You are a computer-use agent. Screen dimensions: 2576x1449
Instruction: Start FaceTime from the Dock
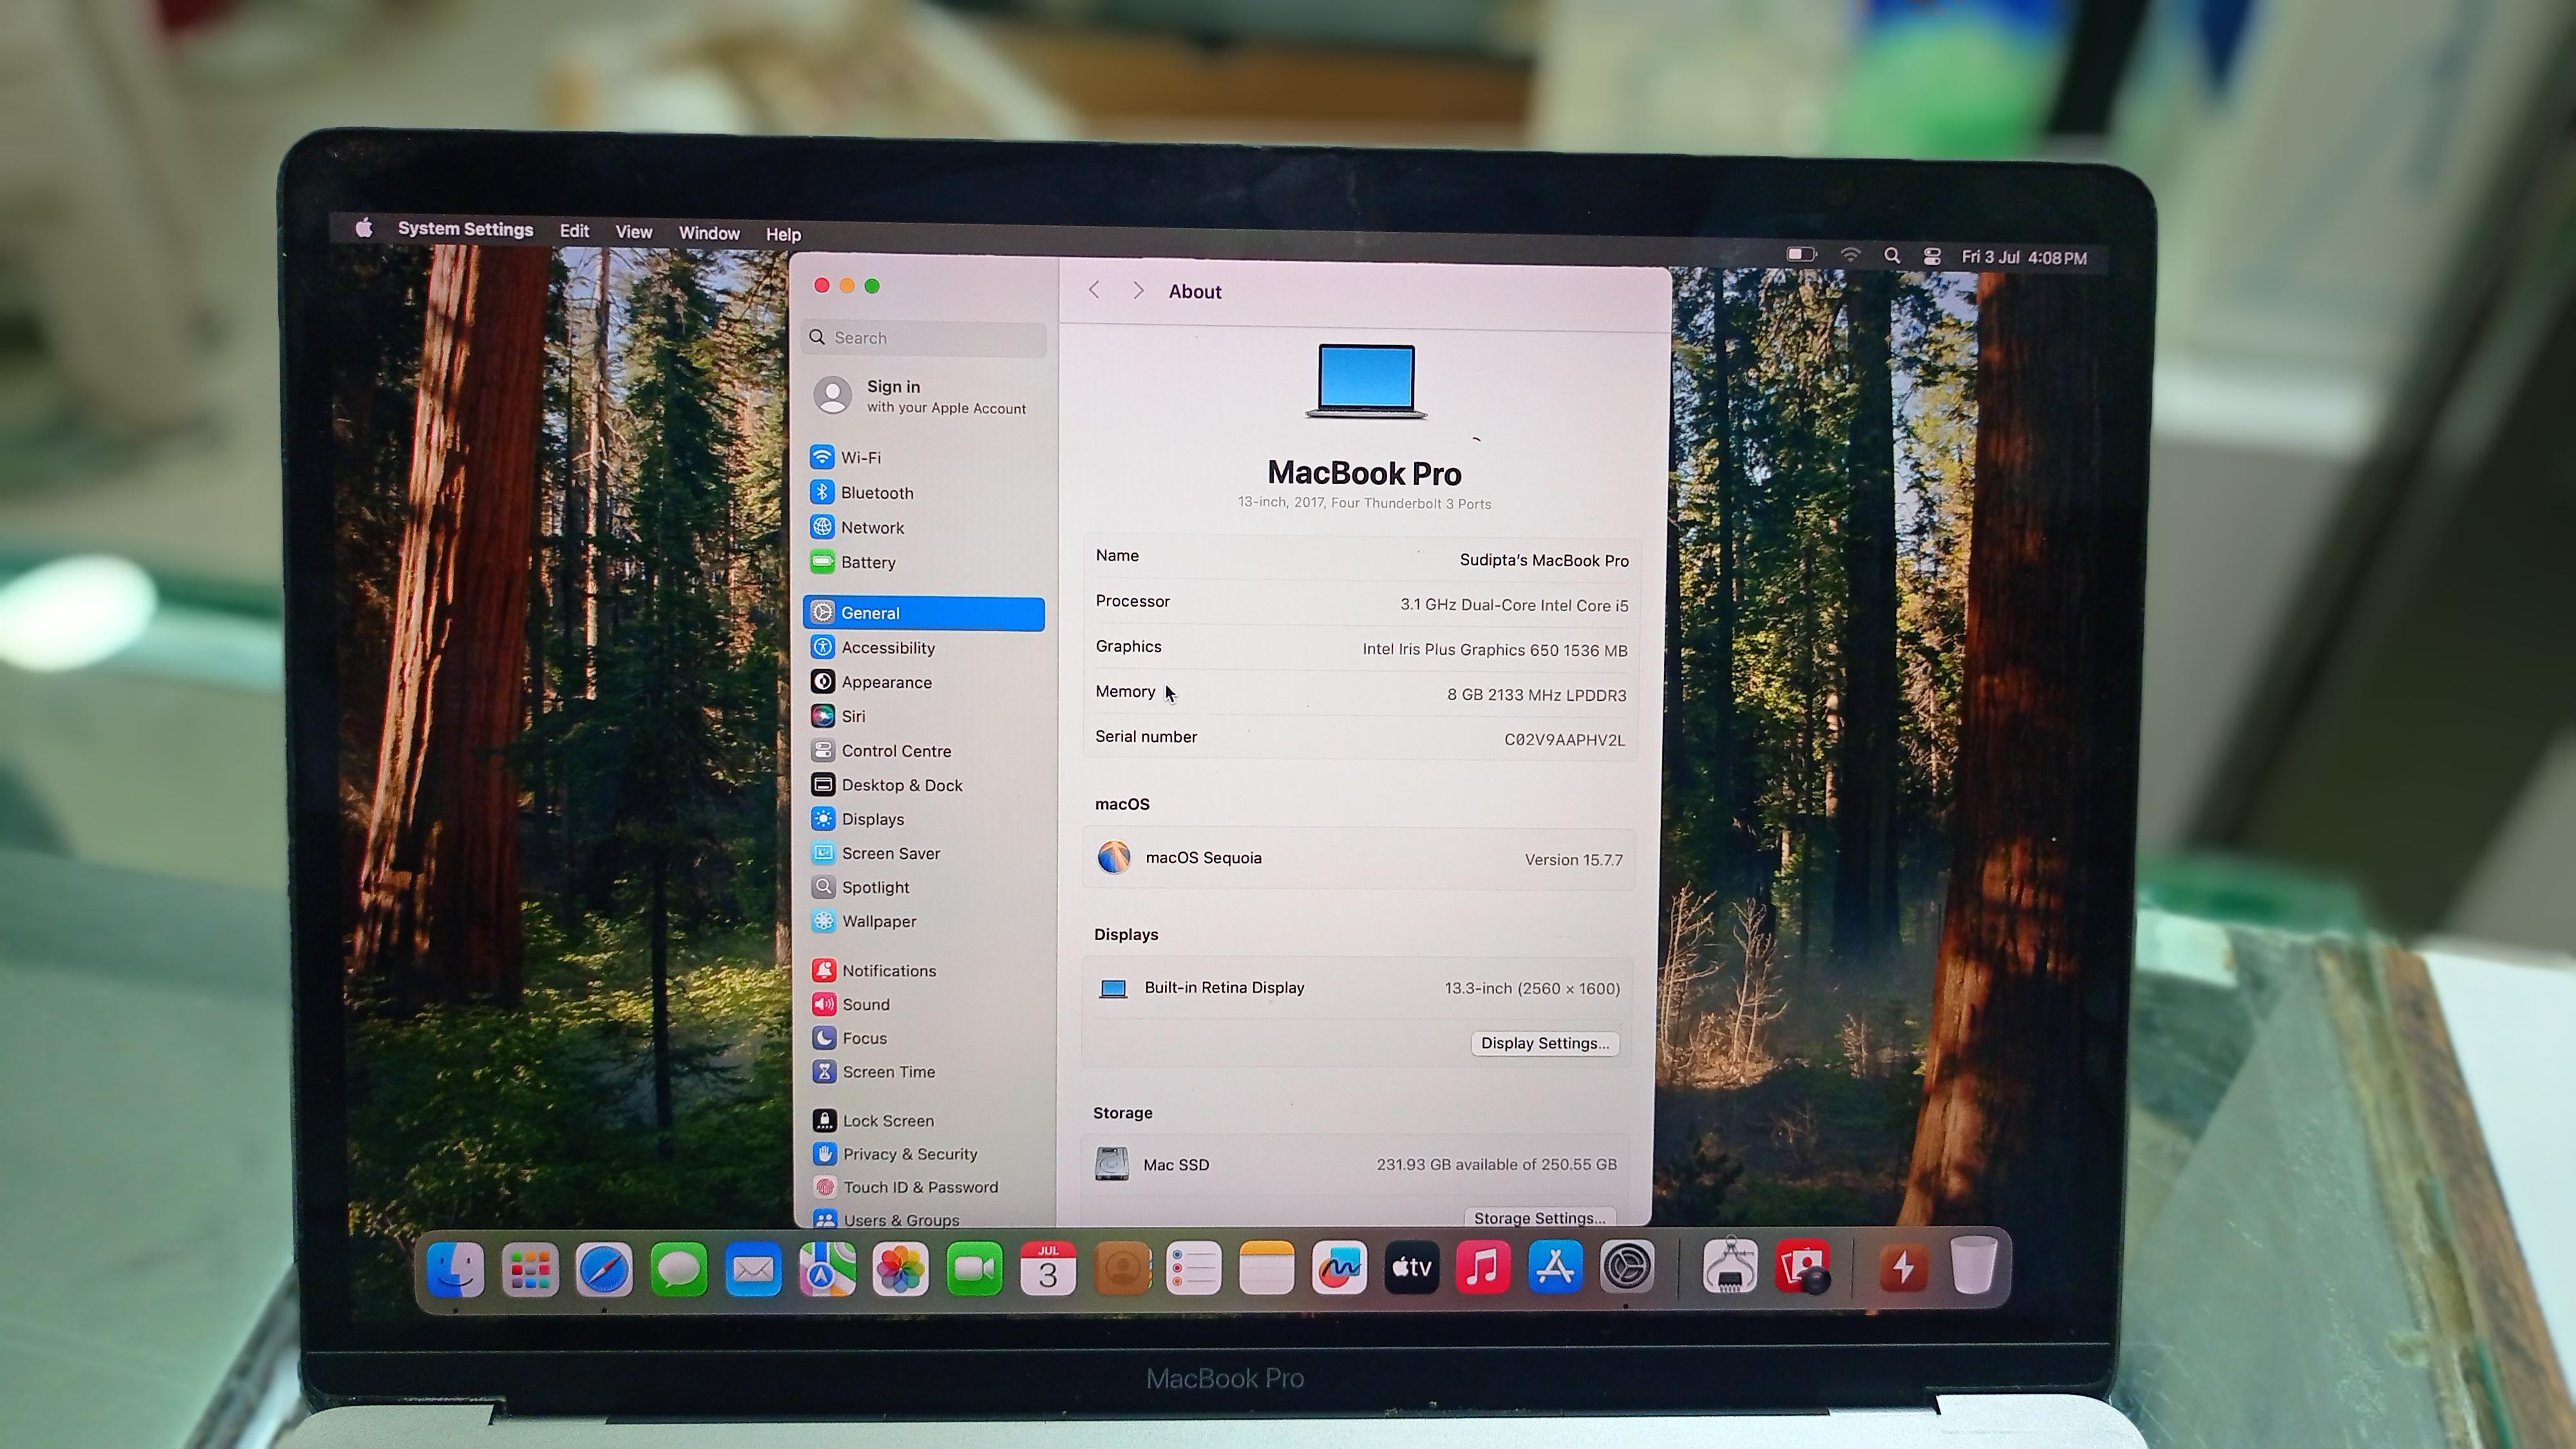pyautogui.click(x=974, y=1269)
